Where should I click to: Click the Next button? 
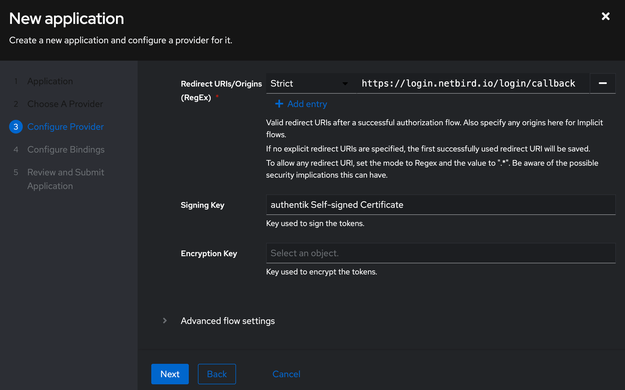pyautogui.click(x=170, y=374)
